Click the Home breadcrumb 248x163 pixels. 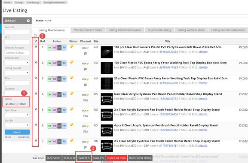tap(6, 3)
